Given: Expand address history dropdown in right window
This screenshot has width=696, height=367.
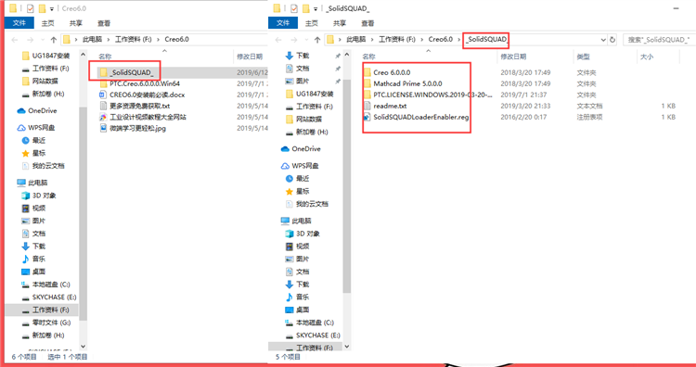Looking at the screenshot, I should [603, 40].
